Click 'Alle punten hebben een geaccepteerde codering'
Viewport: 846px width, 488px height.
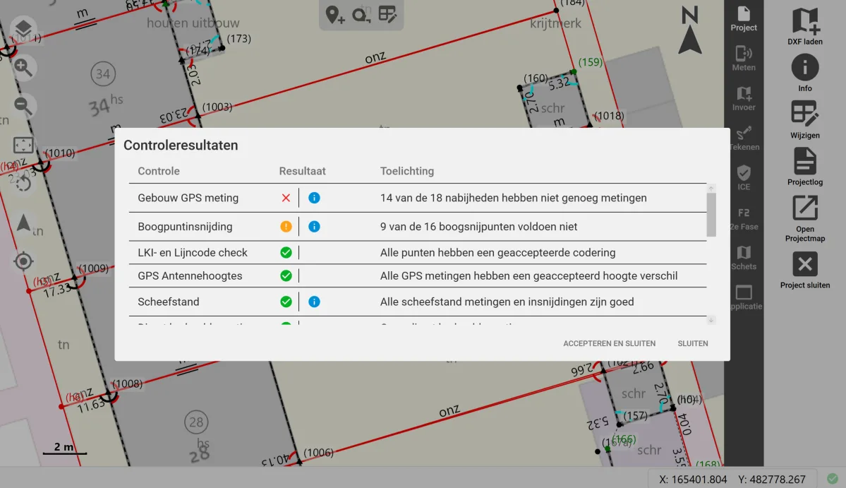click(x=497, y=252)
